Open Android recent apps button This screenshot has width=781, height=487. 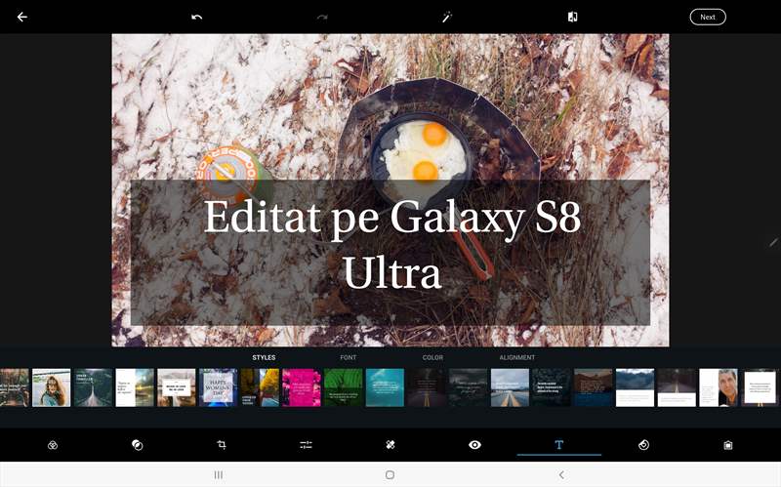click(x=218, y=475)
